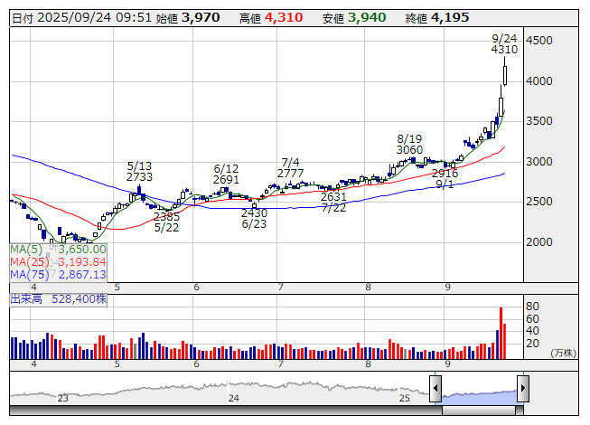Click the 2916 9/1 low label
Image resolution: width=590 pixels, height=425 pixels.
point(445,178)
